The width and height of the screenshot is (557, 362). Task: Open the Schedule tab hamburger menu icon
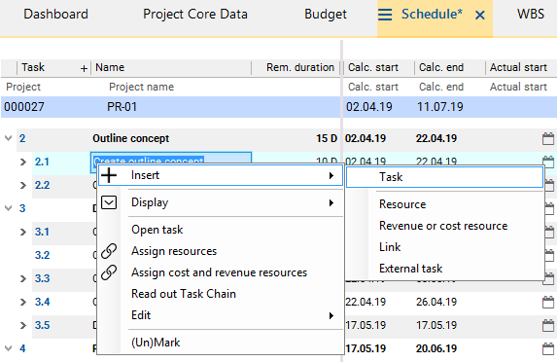pos(385,15)
